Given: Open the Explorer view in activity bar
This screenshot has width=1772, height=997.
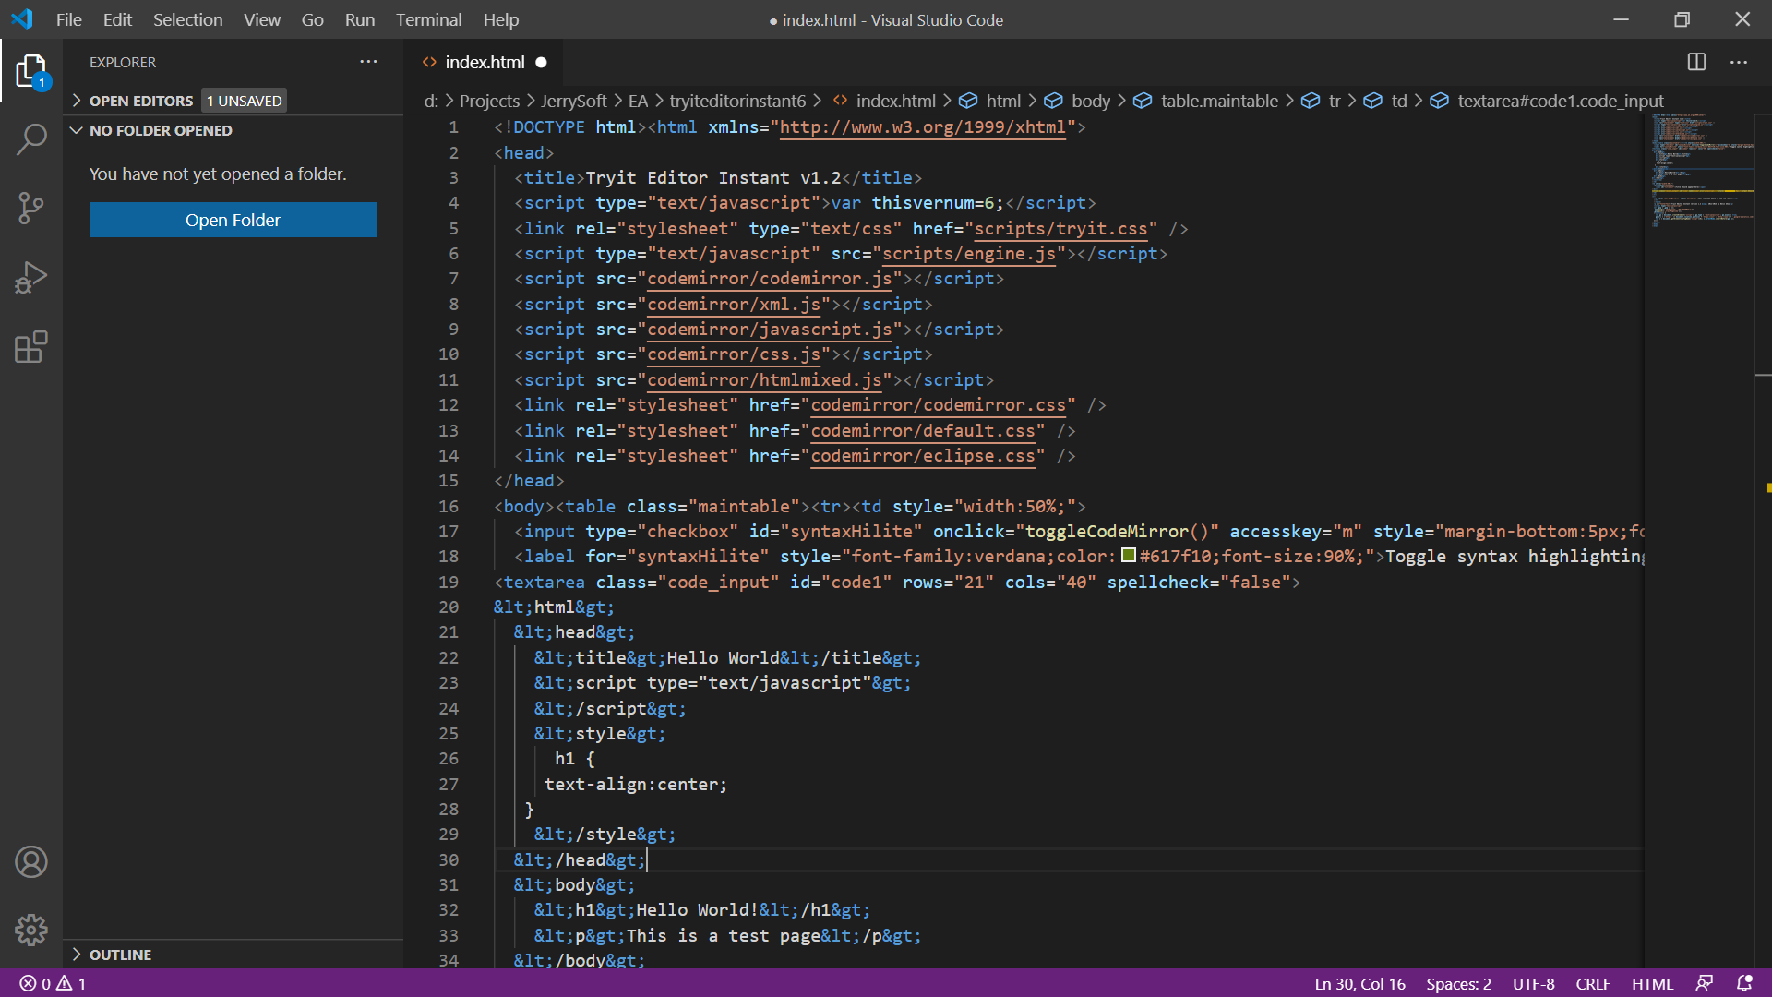Looking at the screenshot, I should [31, 71].
